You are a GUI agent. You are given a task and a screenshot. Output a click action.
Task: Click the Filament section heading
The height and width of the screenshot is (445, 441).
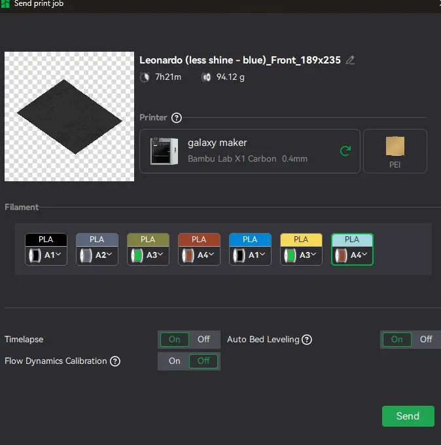pyautogui.click(x=22, y=207)
